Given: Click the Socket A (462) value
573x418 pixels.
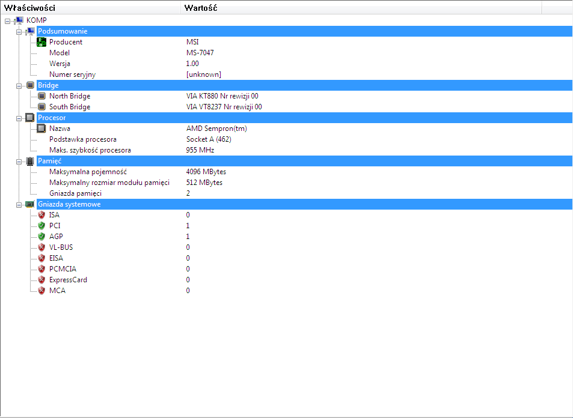Looking at the screenshot, I should click(209, 139).
